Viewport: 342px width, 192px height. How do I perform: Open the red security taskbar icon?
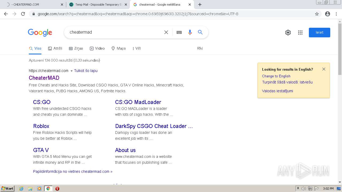click(x=57, y=189)
